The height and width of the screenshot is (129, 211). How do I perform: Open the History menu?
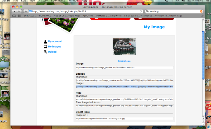[x=43, y=1]
